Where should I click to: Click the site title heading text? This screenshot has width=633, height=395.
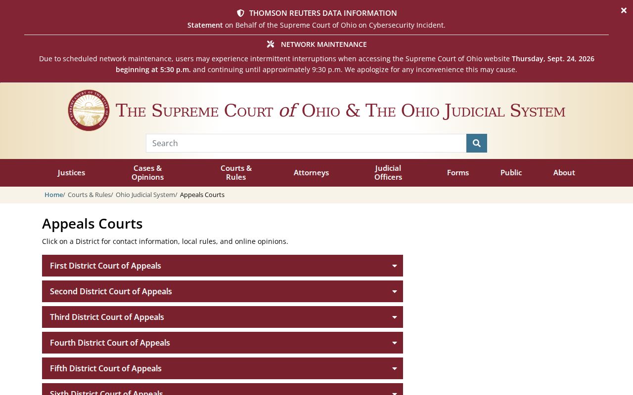(x=340, y=111)
